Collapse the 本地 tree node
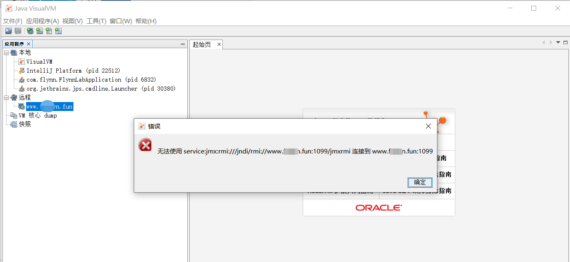 [x=7, y=53]
